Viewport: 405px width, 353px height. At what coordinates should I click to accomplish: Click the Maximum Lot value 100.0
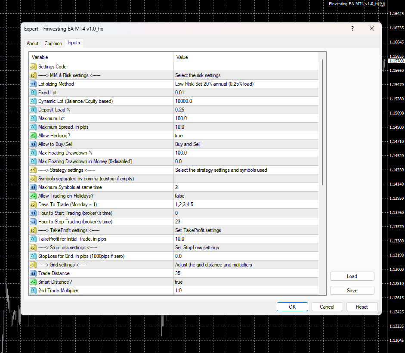click(x=246, y=118)
